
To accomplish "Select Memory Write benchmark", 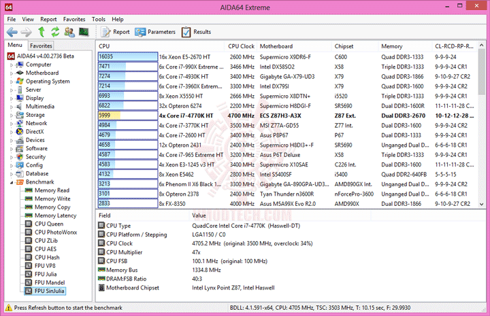I will [52, 199].
